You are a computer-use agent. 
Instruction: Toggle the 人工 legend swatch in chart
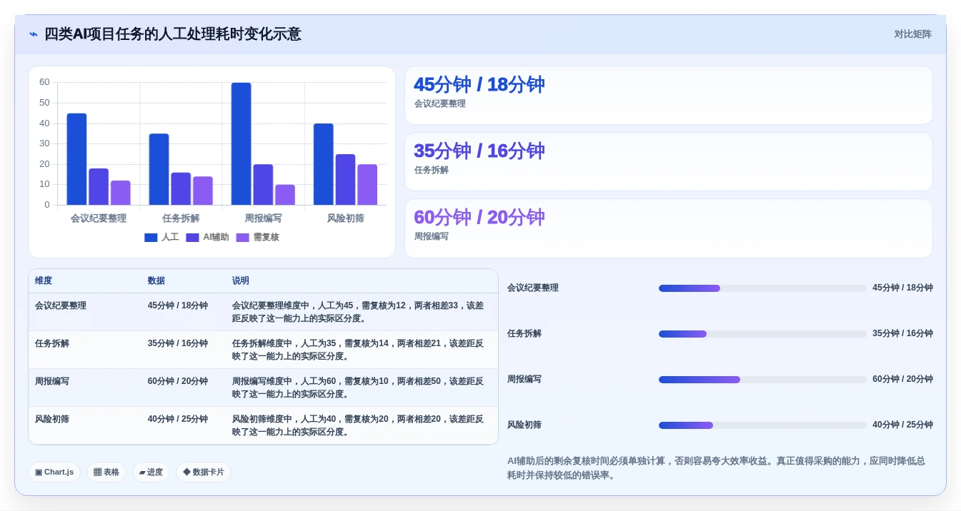coord(151,238)
